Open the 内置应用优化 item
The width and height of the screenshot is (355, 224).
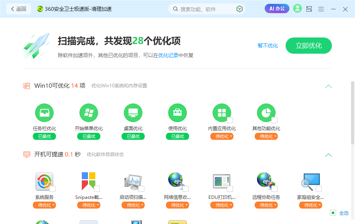tap(222, 112)
